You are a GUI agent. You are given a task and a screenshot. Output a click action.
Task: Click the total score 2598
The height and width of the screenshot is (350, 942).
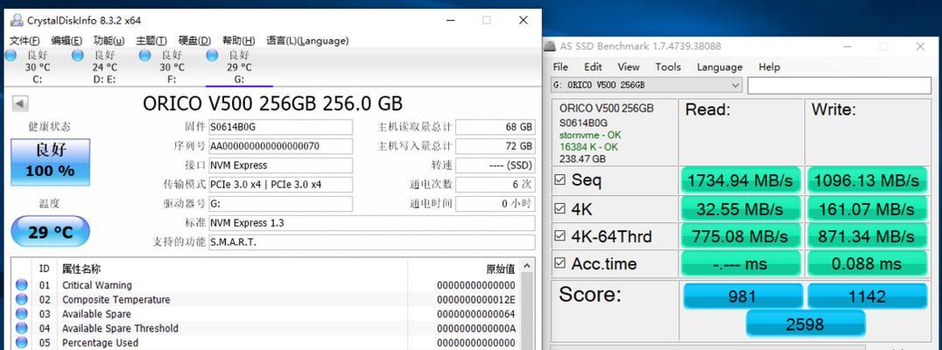[805, 324]
